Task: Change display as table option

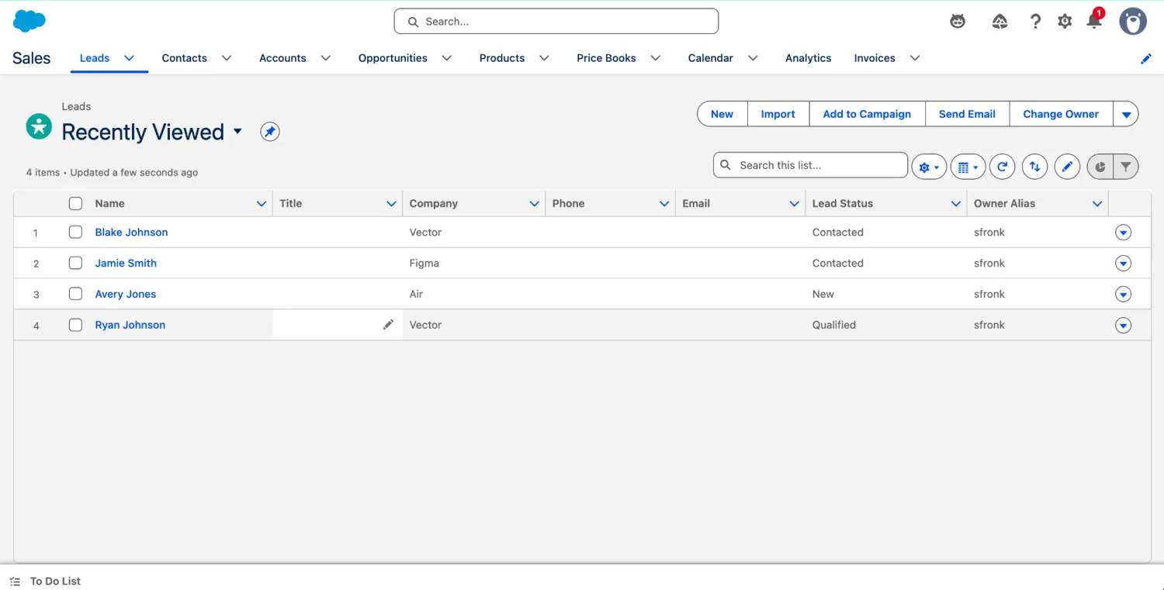Action: pyautogui.click(x=968, y=166)
